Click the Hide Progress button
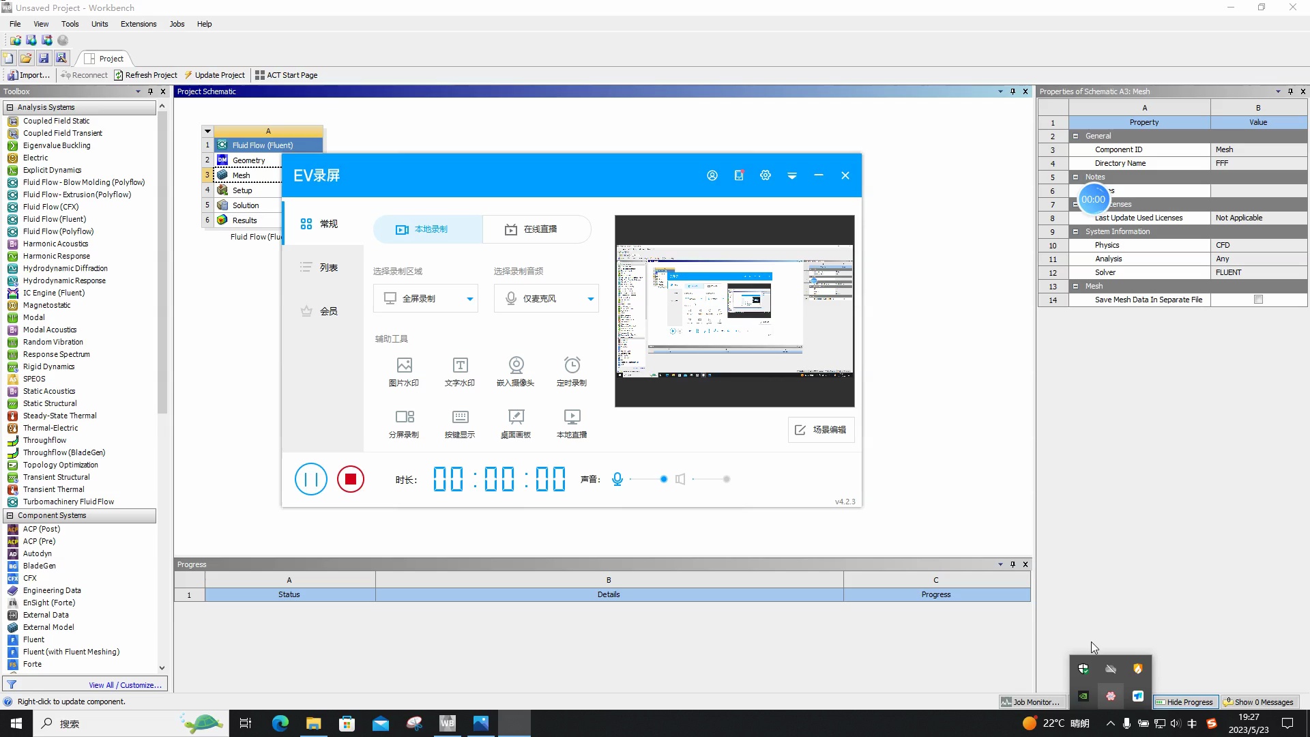The image size is (1310, 737). (x=1185, y=702)
